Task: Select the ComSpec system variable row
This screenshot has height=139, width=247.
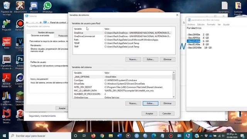Action: click(122, 80)
